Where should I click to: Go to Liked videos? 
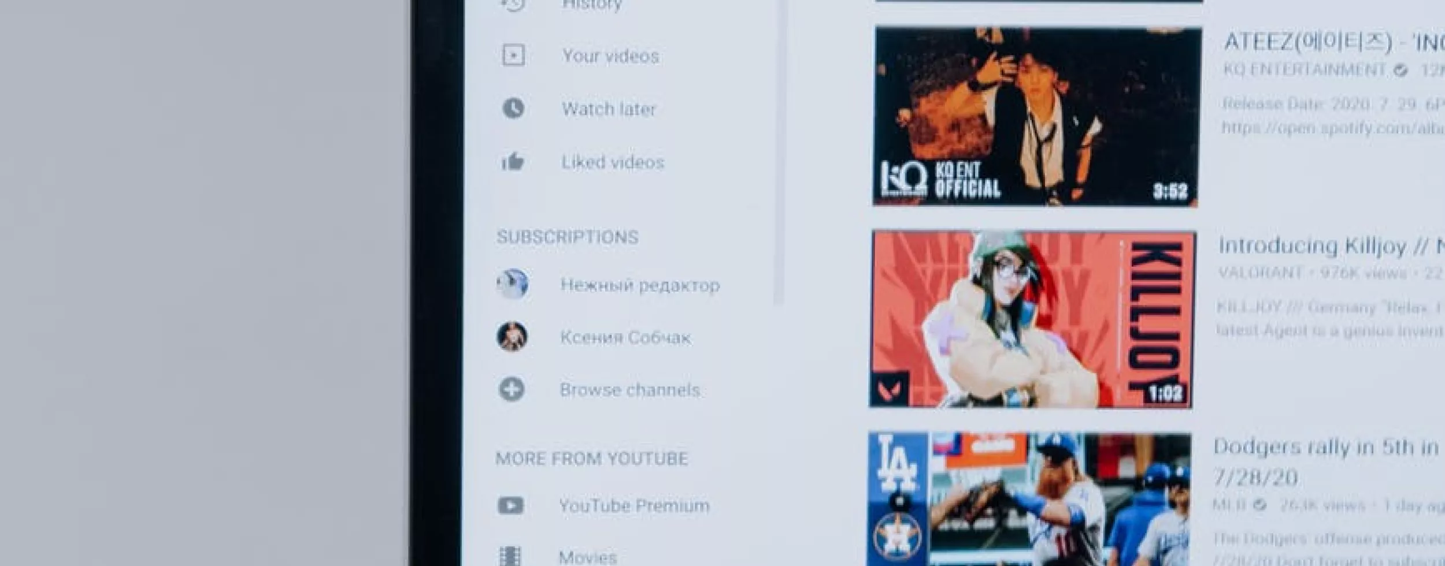point(613,162)
